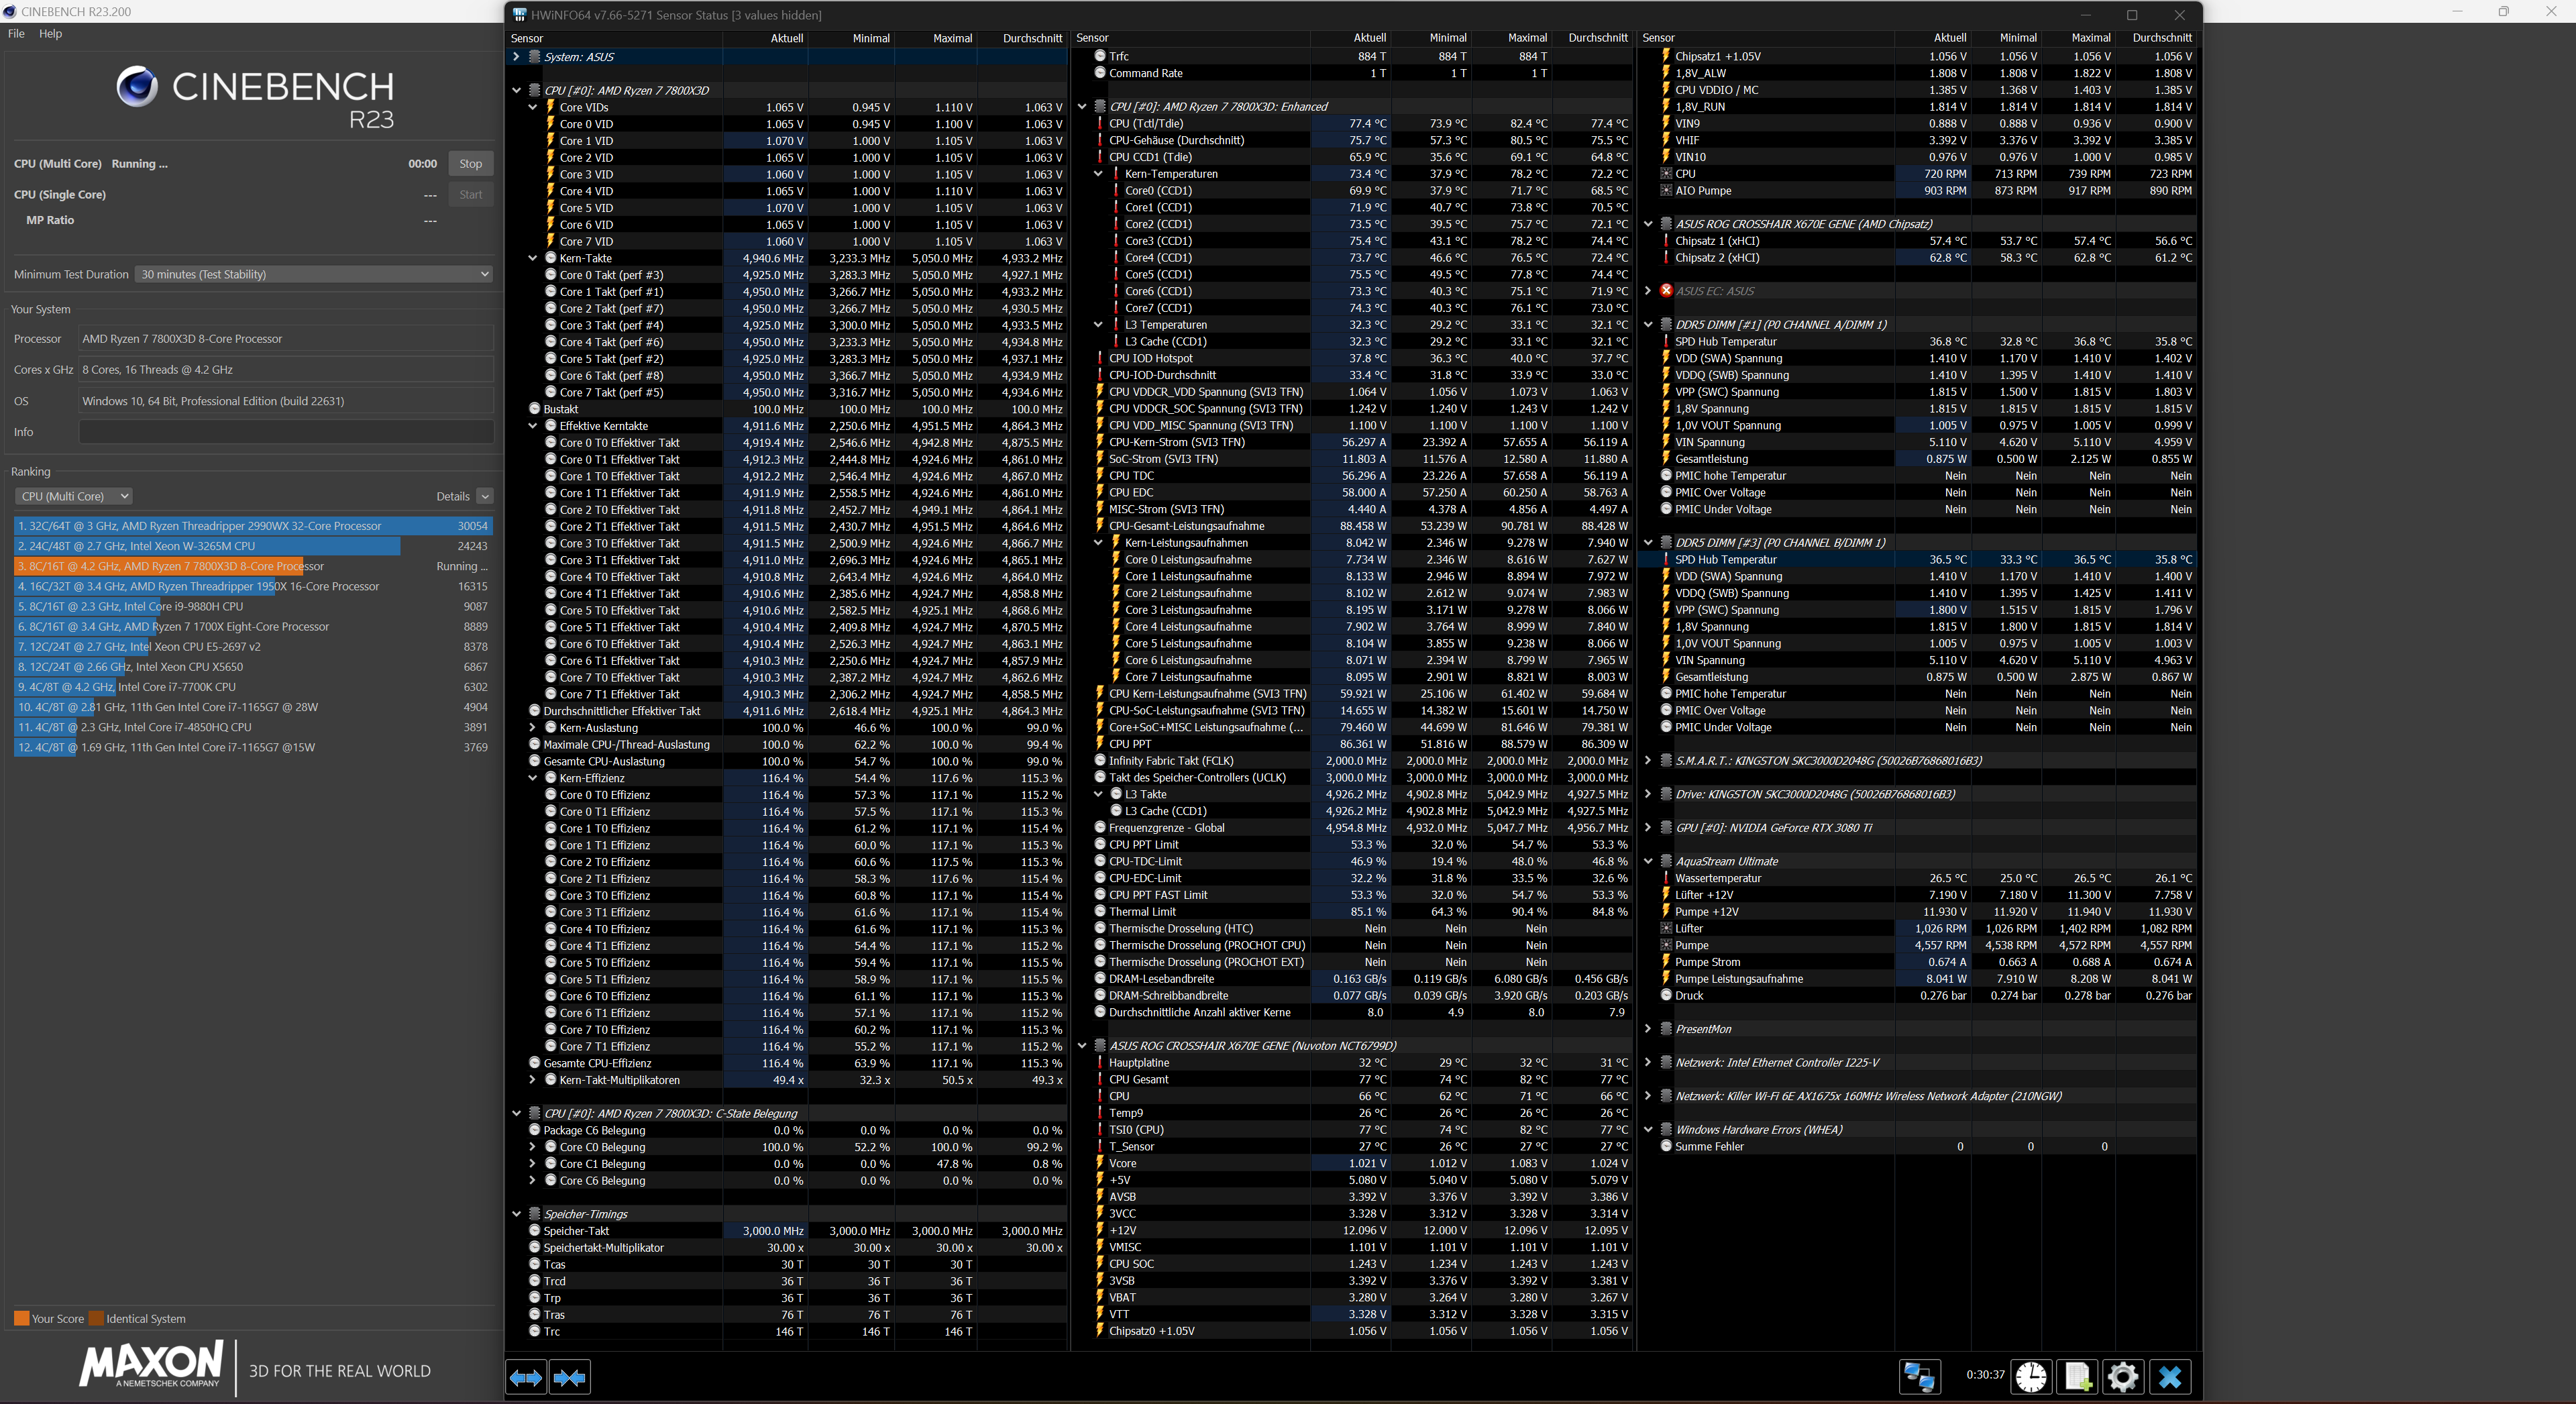Click the Info input field
The height and width of the screenshot is (1404, 2576).
pos(286,432)
